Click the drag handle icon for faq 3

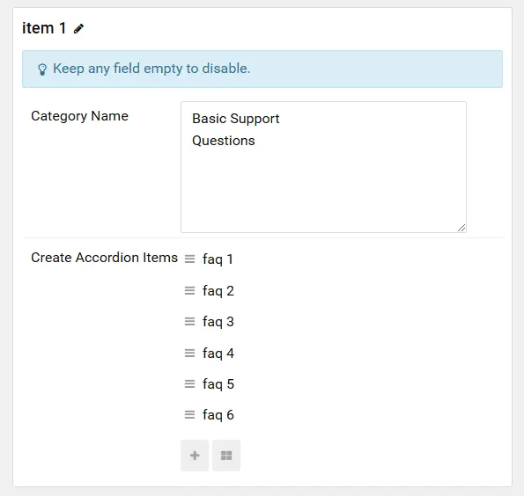click(x=189, y=322)
